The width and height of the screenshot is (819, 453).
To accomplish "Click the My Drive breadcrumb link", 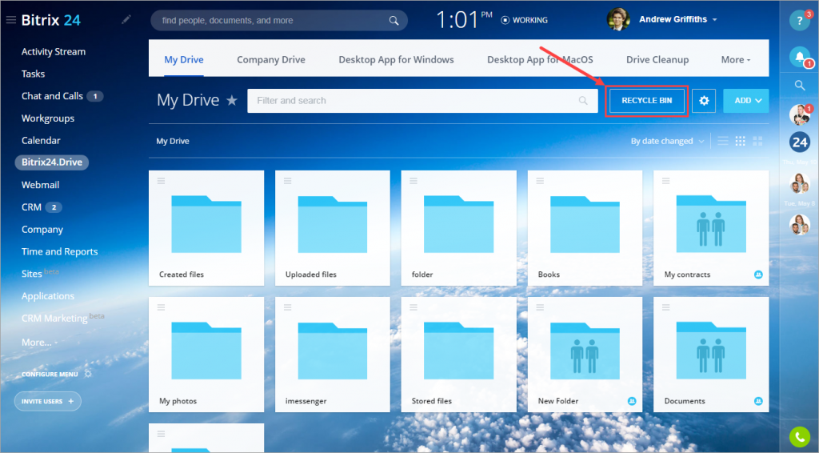I will pyautogui.click(x=173, y=141).
